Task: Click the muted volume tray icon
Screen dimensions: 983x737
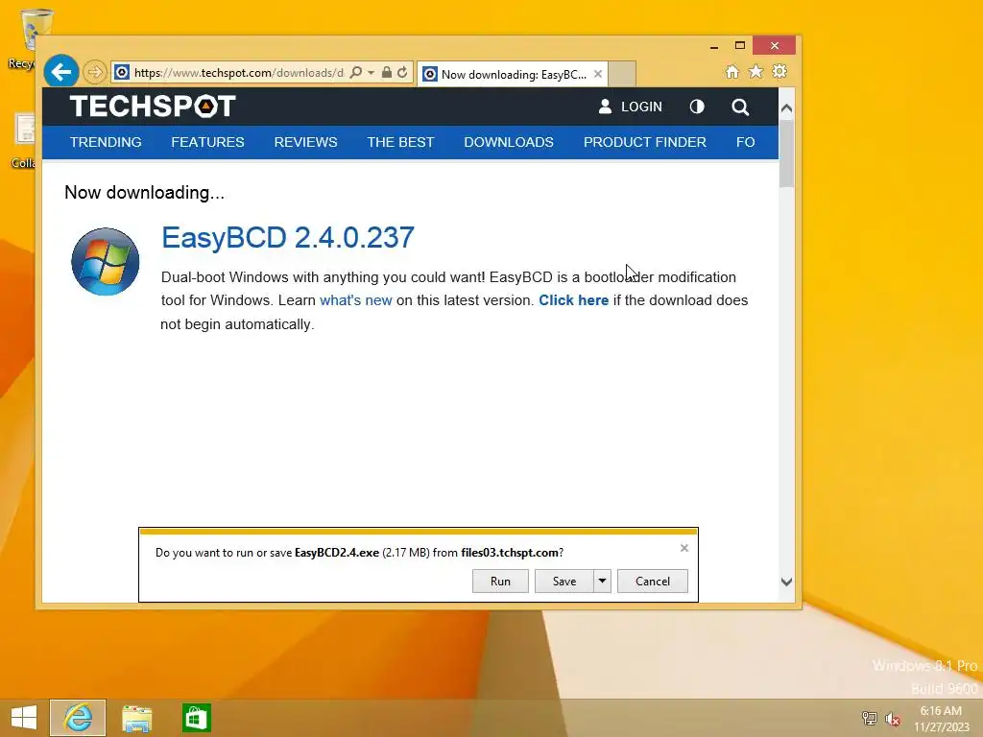Action: 892,719
